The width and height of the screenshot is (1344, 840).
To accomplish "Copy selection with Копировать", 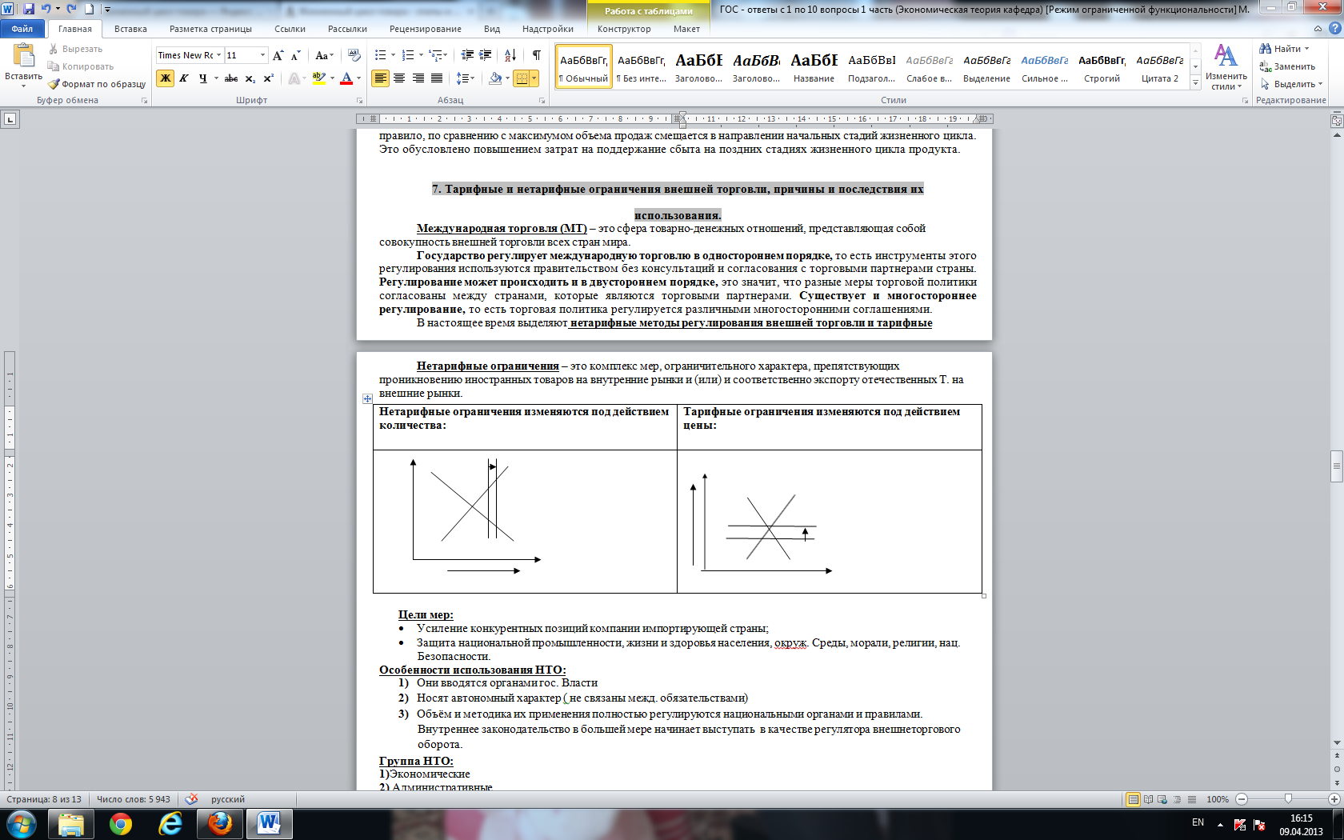I will point(81,66).
